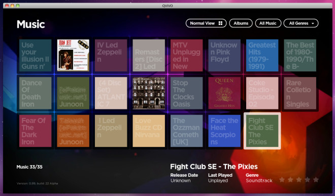Open the Stop The Clocks Oasis tile

coord(186,93)
